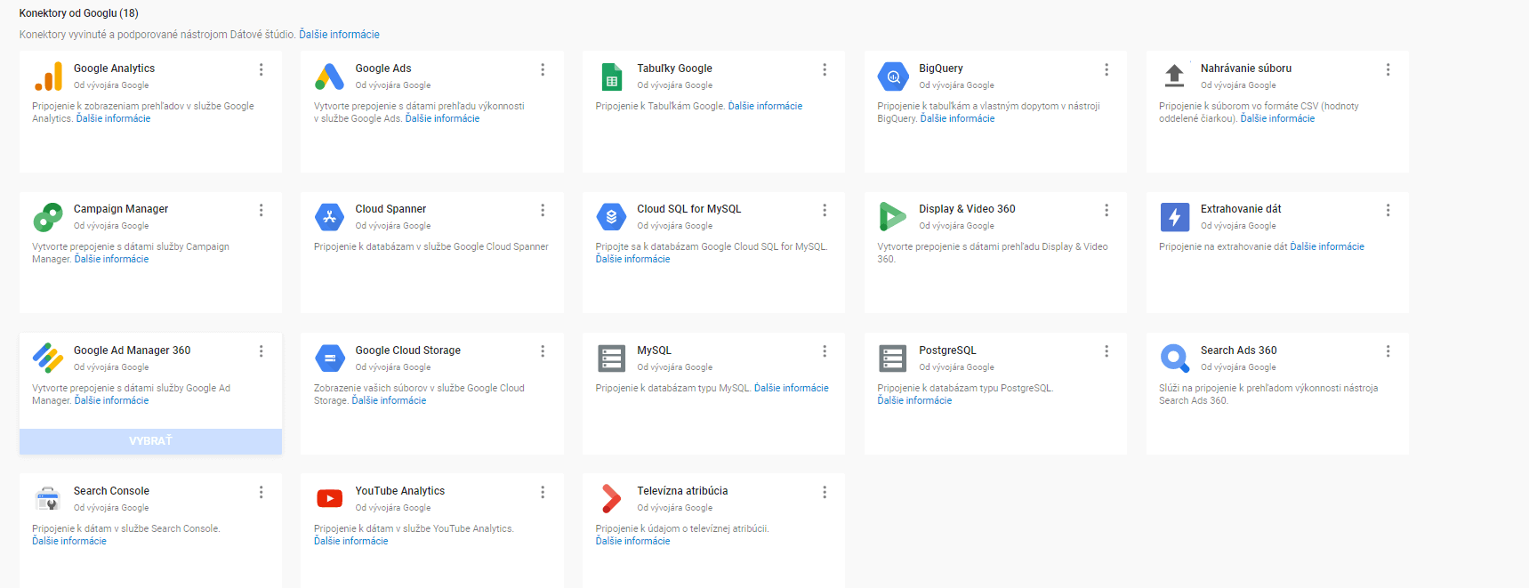Show YouTube Analytics more options menu

(543, 492)
